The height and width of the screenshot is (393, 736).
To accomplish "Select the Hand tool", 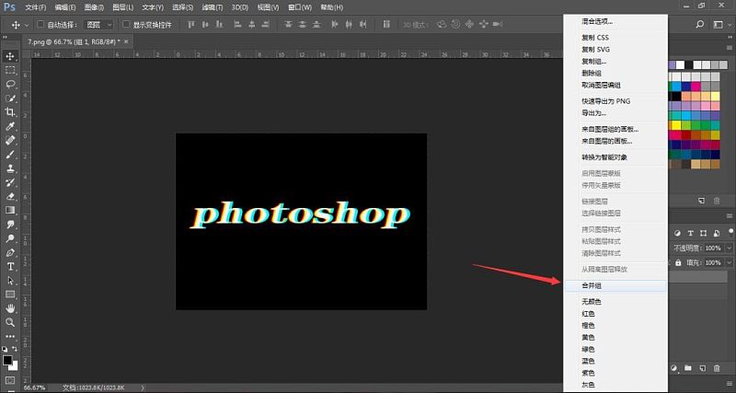I will (10, 308).
